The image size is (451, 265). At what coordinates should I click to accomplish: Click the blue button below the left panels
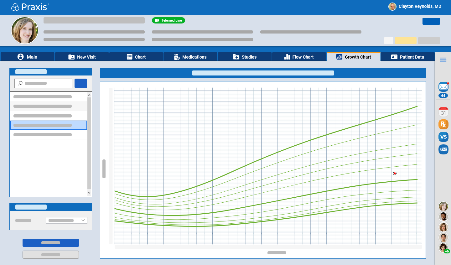[x=51, y=243]
